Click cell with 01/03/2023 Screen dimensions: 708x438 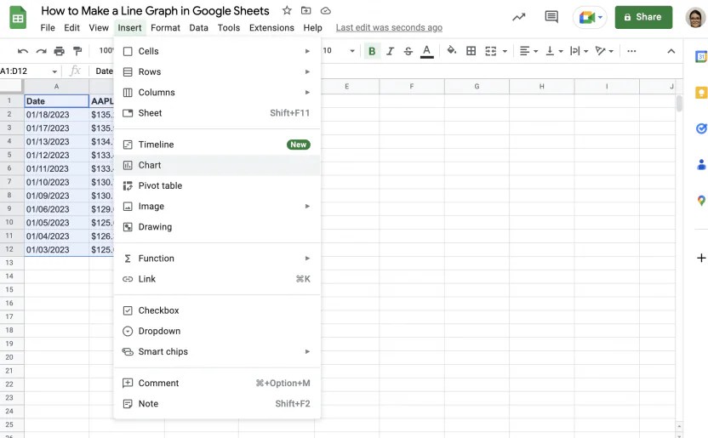(56, 249)
